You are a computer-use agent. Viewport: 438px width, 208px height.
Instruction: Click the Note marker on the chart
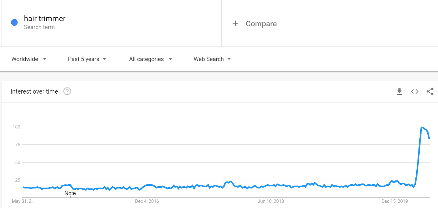point(70,193)
